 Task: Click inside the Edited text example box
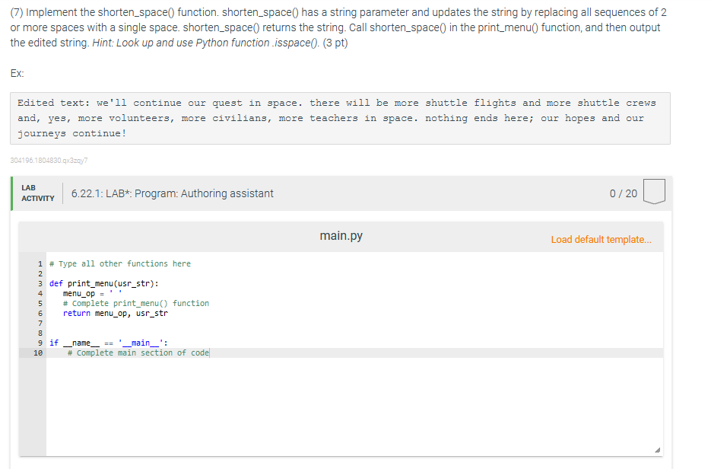(340, 116)
